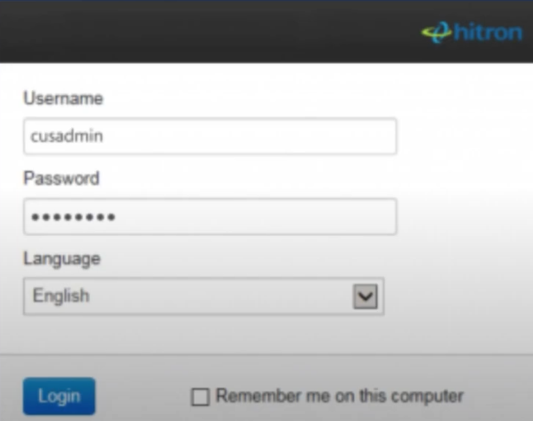Click the masked dots in Password box
The height and width of the screenshot is (421, 533).
point(73,217)
